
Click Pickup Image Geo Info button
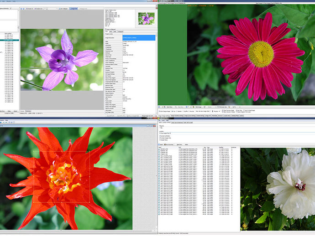(x=147, y=116)
